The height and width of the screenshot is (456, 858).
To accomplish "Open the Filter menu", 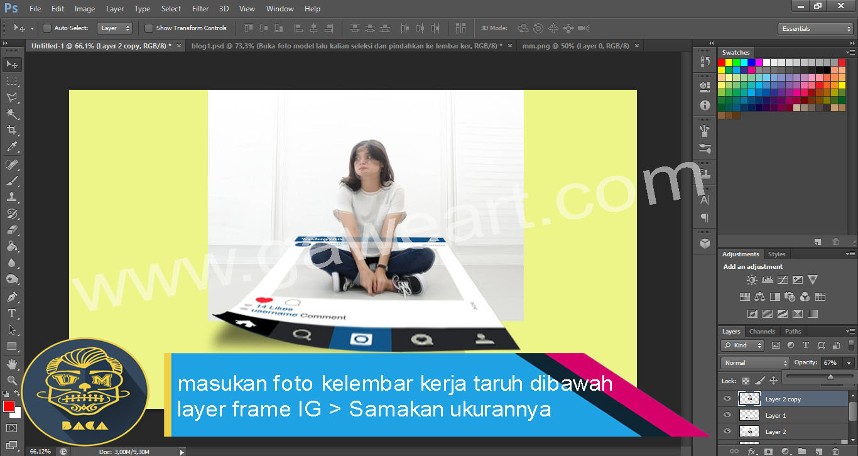I will point(200,8).
